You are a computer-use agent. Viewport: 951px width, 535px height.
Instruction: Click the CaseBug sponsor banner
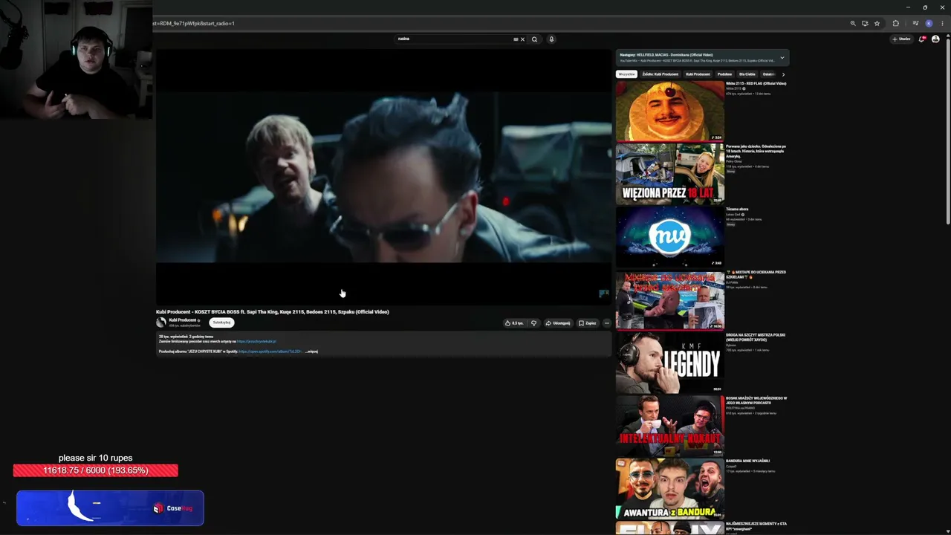coord(110,508)
